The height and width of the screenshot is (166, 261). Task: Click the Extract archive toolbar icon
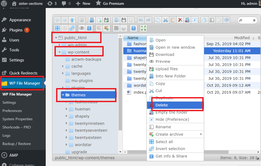pos(99,28)
